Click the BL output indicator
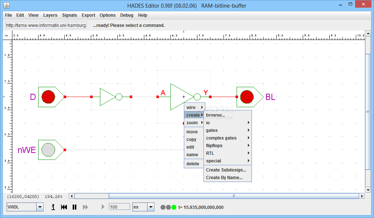Image resolution: width=374 pixels, height=218 pixels. tap(247, 97)
